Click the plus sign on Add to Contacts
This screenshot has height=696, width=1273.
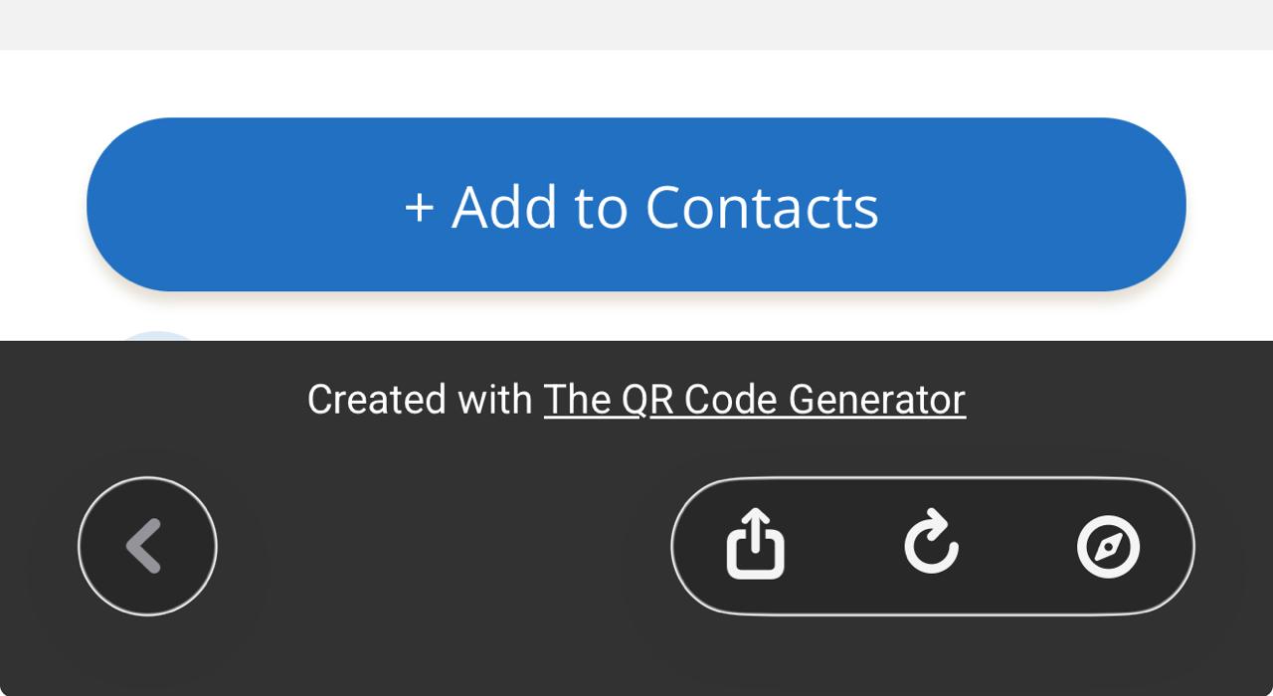(x=419, y=208)
